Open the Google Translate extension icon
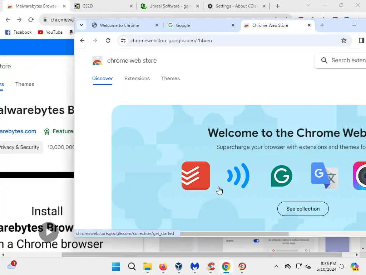The width and height of the screenshot is (366, 275). 324,175
